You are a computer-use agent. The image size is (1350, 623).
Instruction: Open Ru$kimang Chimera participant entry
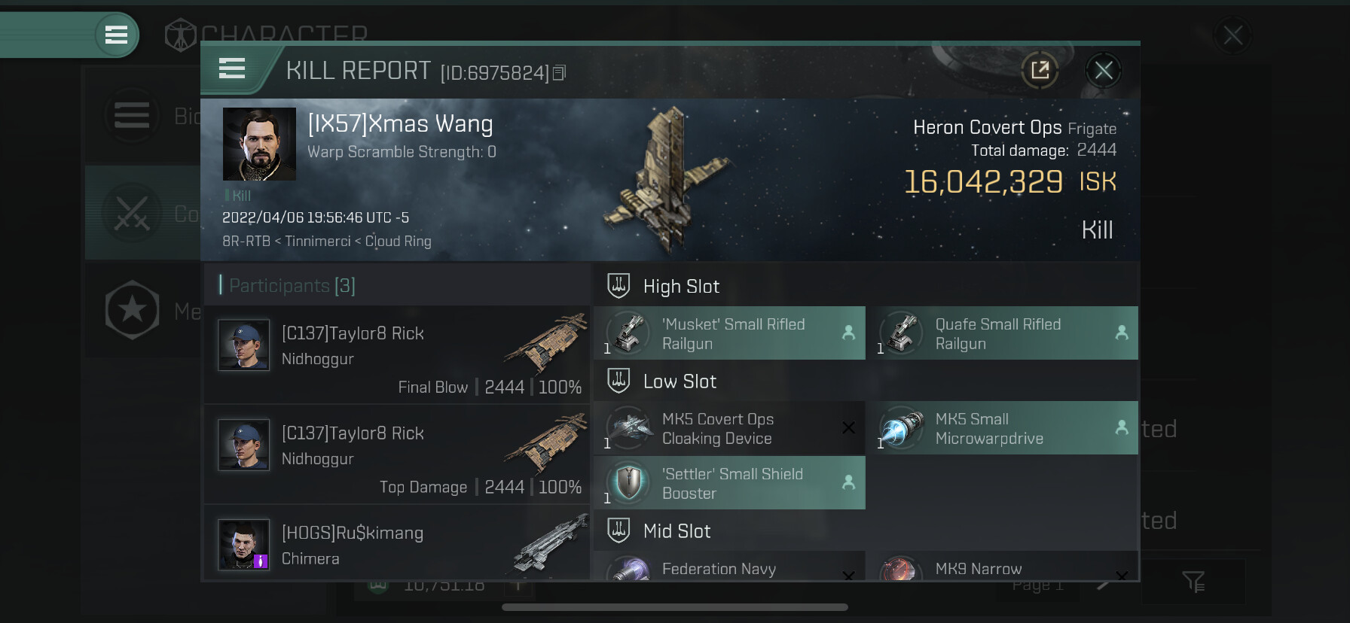[397, 542]
